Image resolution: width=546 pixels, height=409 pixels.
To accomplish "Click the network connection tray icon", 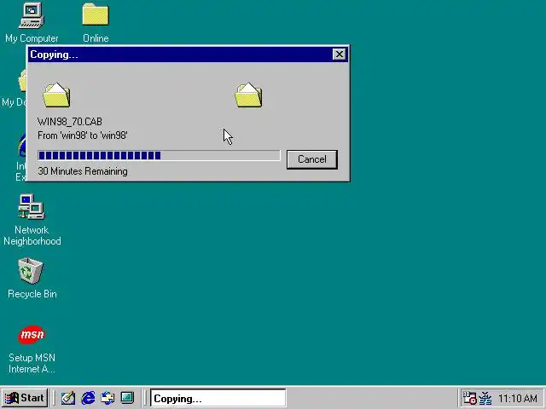I will coord(485,398).
